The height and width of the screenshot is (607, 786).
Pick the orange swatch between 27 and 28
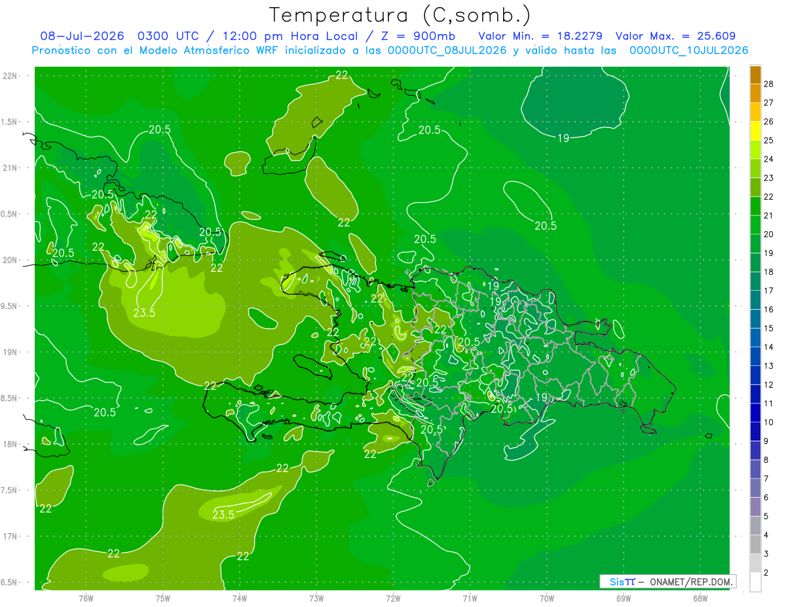click(755, 94)
